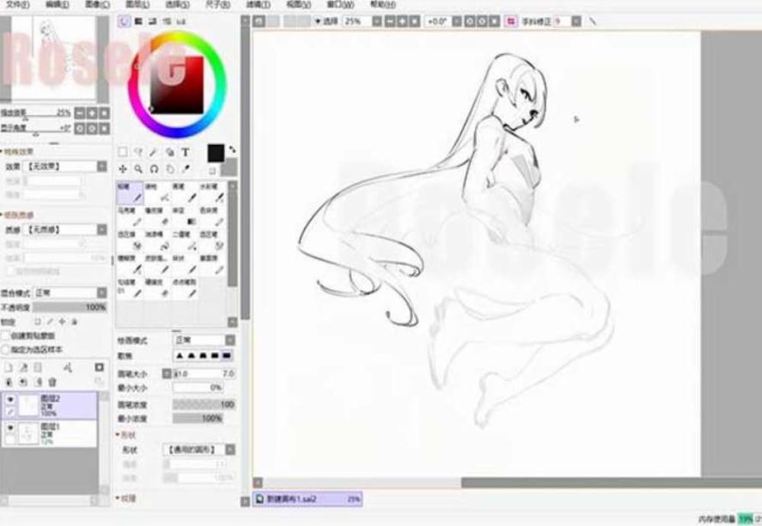Hide 图层2 using its eye icon
762x526 pixels.
pos(11,399)
